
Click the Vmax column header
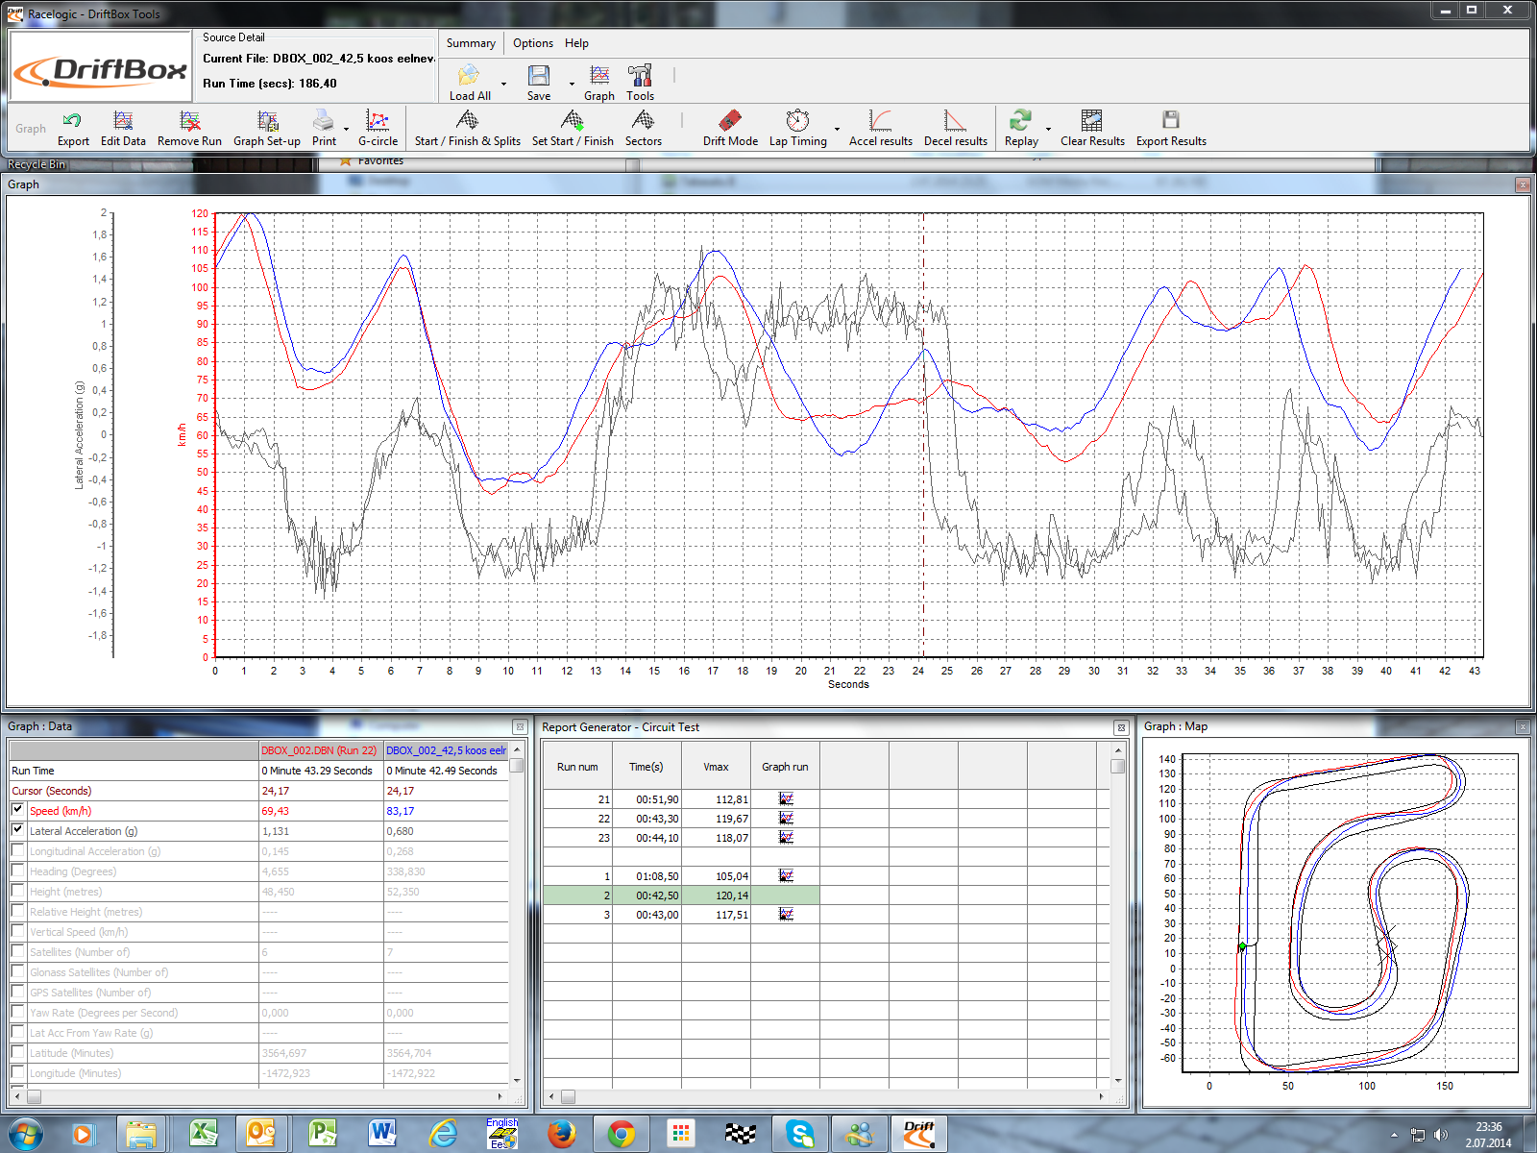point(716,767)
